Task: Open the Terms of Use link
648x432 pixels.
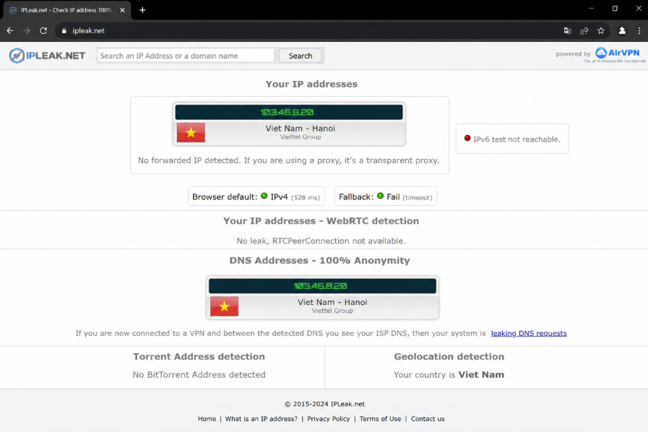Action: click(380, 419)
